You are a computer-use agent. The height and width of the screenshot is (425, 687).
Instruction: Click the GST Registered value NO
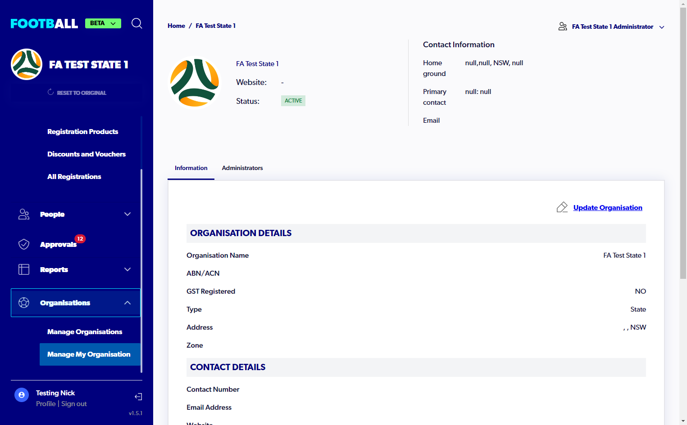641,291
